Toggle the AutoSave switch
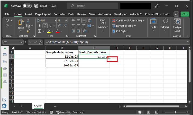 (x=27, y=6)
